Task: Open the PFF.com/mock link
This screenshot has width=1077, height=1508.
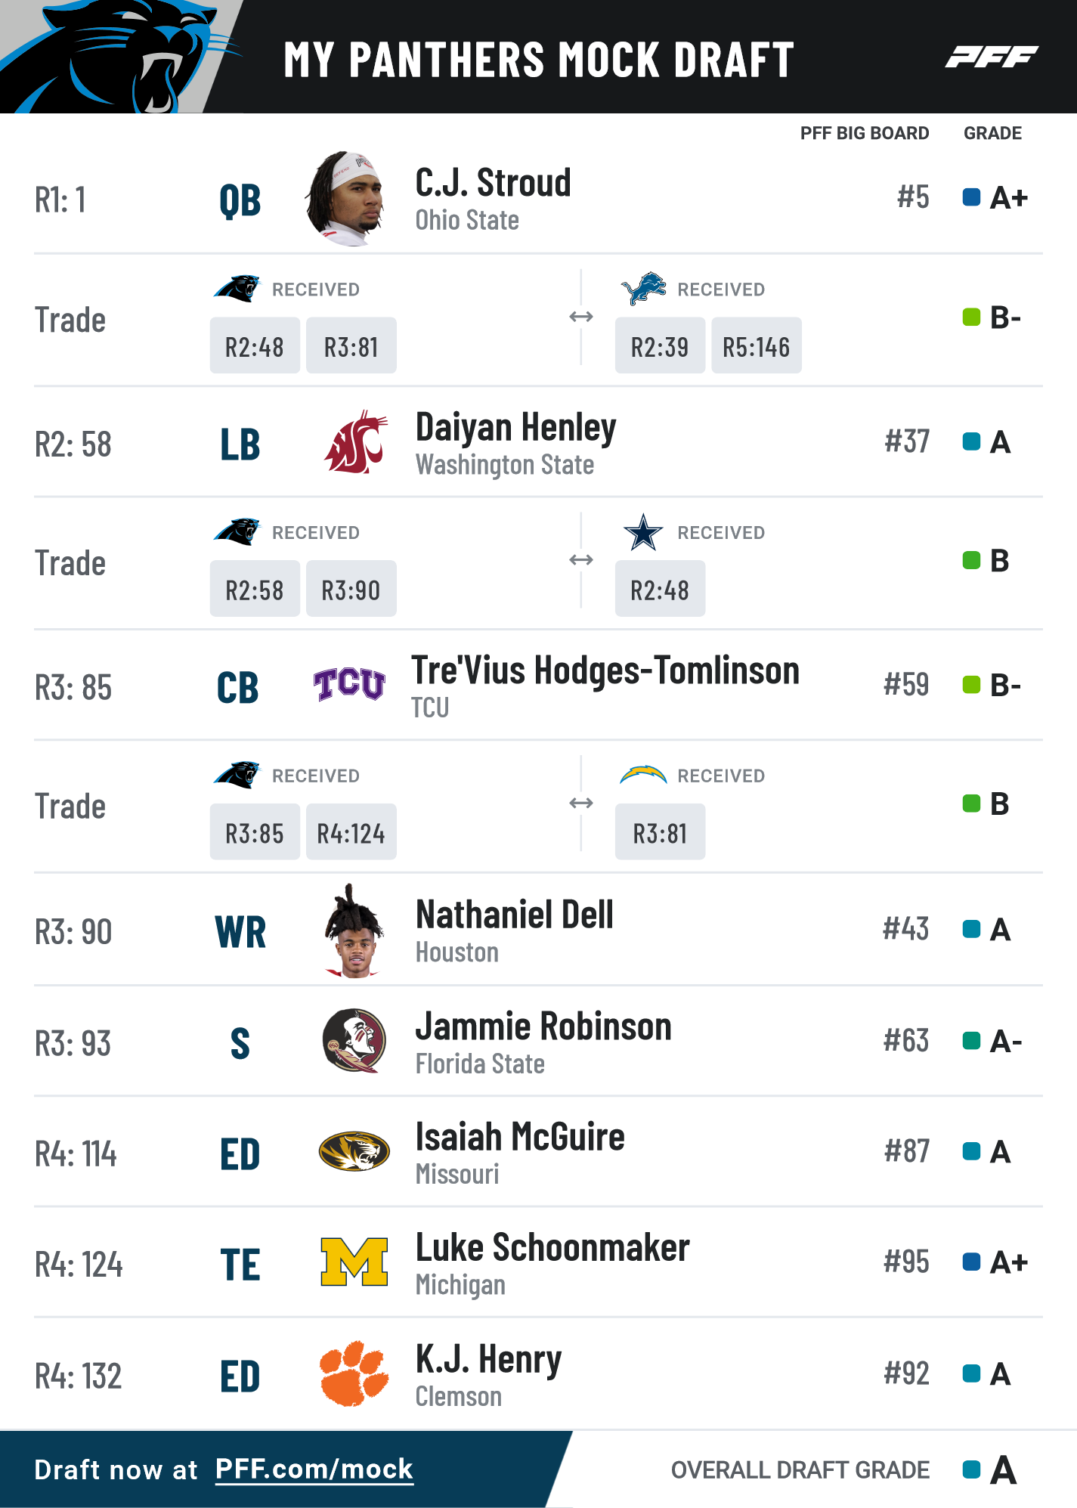Action: [314, 1469]
